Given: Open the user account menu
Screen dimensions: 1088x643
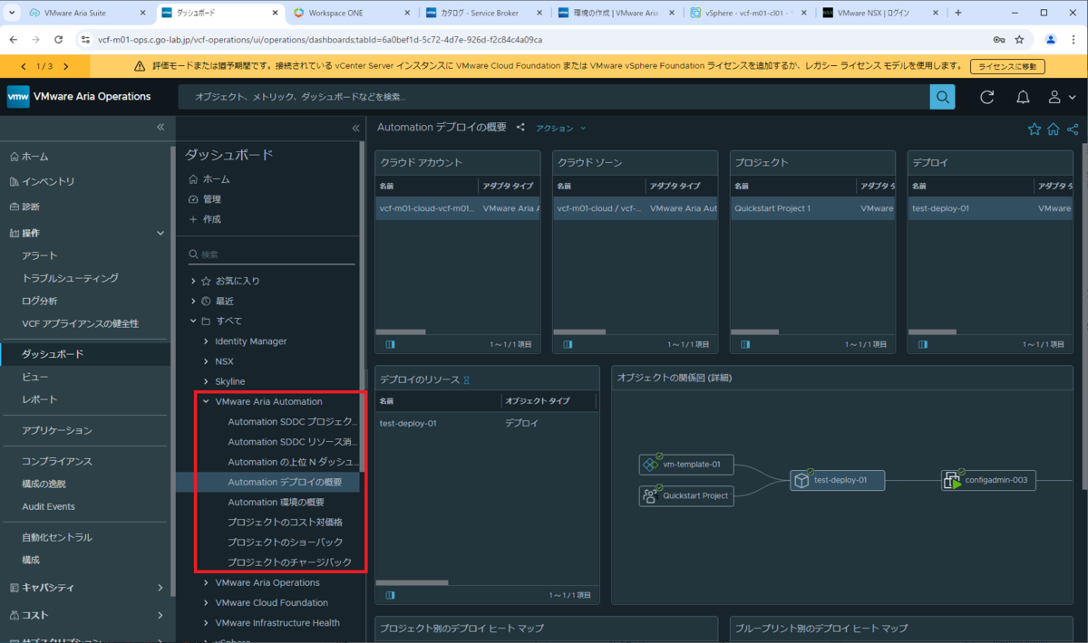Looking at the screenshot, I should tap(1061, 97).
